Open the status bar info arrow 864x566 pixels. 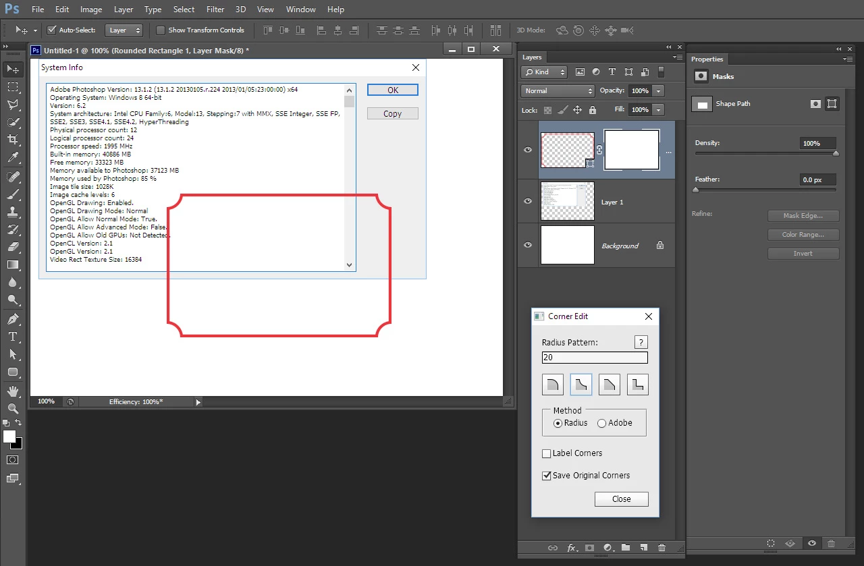[x=198, y=402]
